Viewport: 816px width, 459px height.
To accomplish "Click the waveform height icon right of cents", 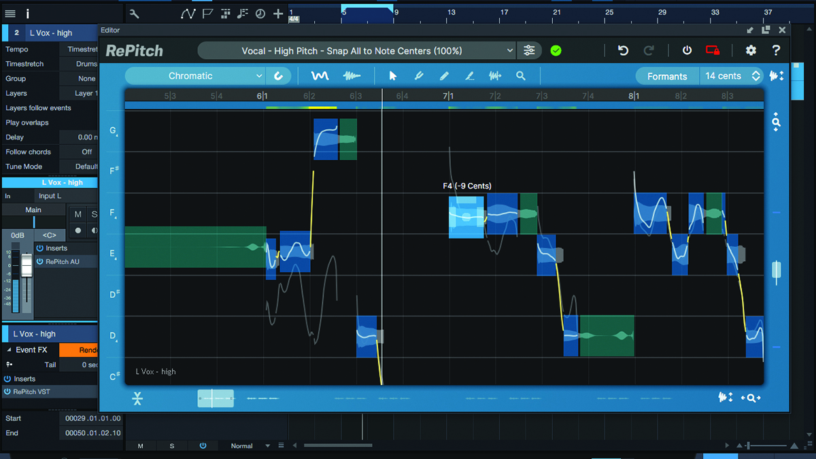I will tap(776, 76).
